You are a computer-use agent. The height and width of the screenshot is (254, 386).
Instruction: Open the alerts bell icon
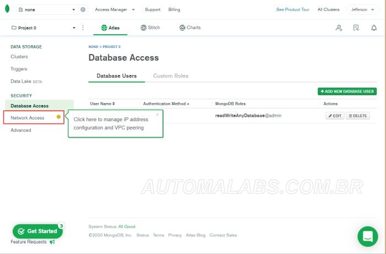click(x=374, y=28)
